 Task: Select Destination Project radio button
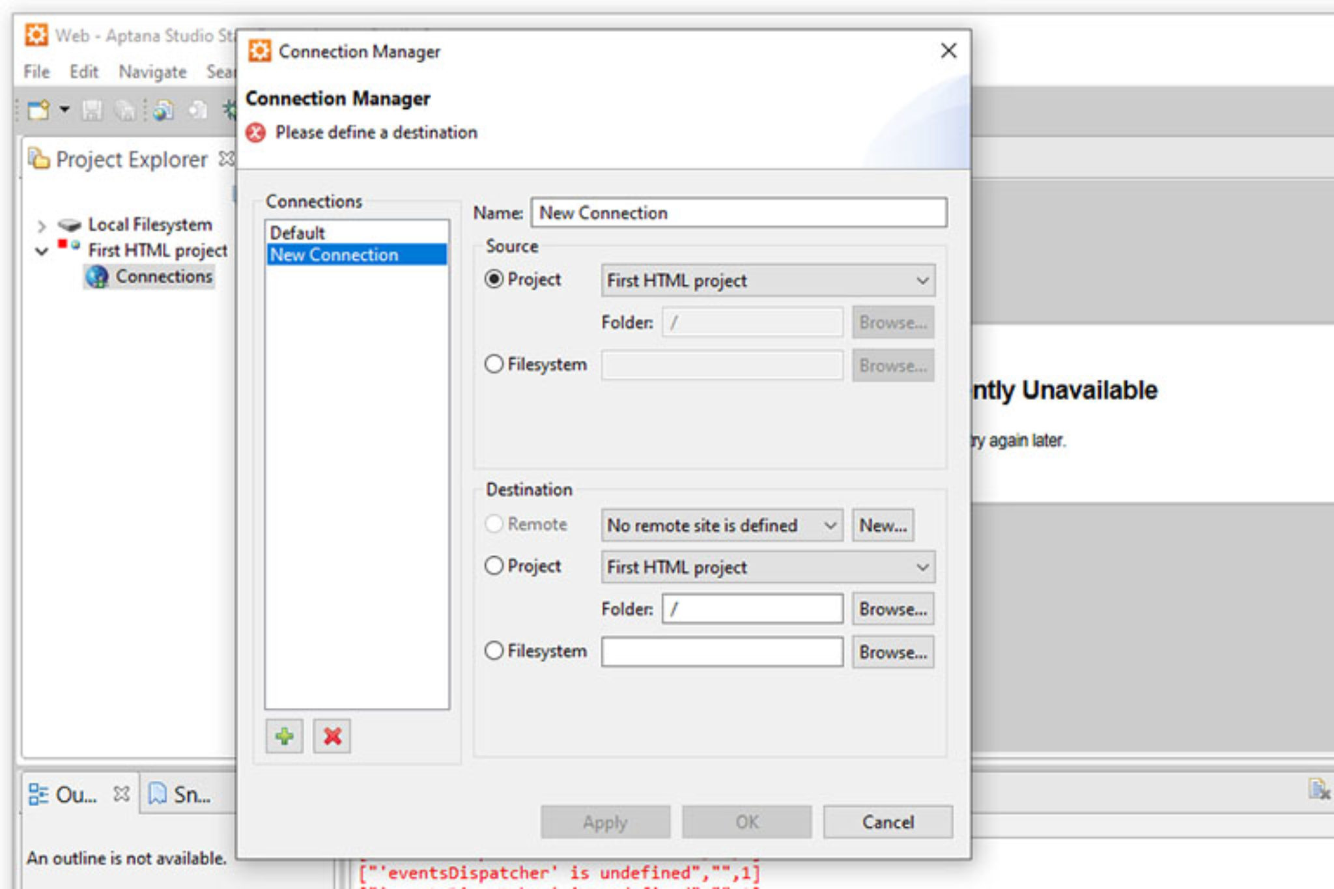click(494, 566)
